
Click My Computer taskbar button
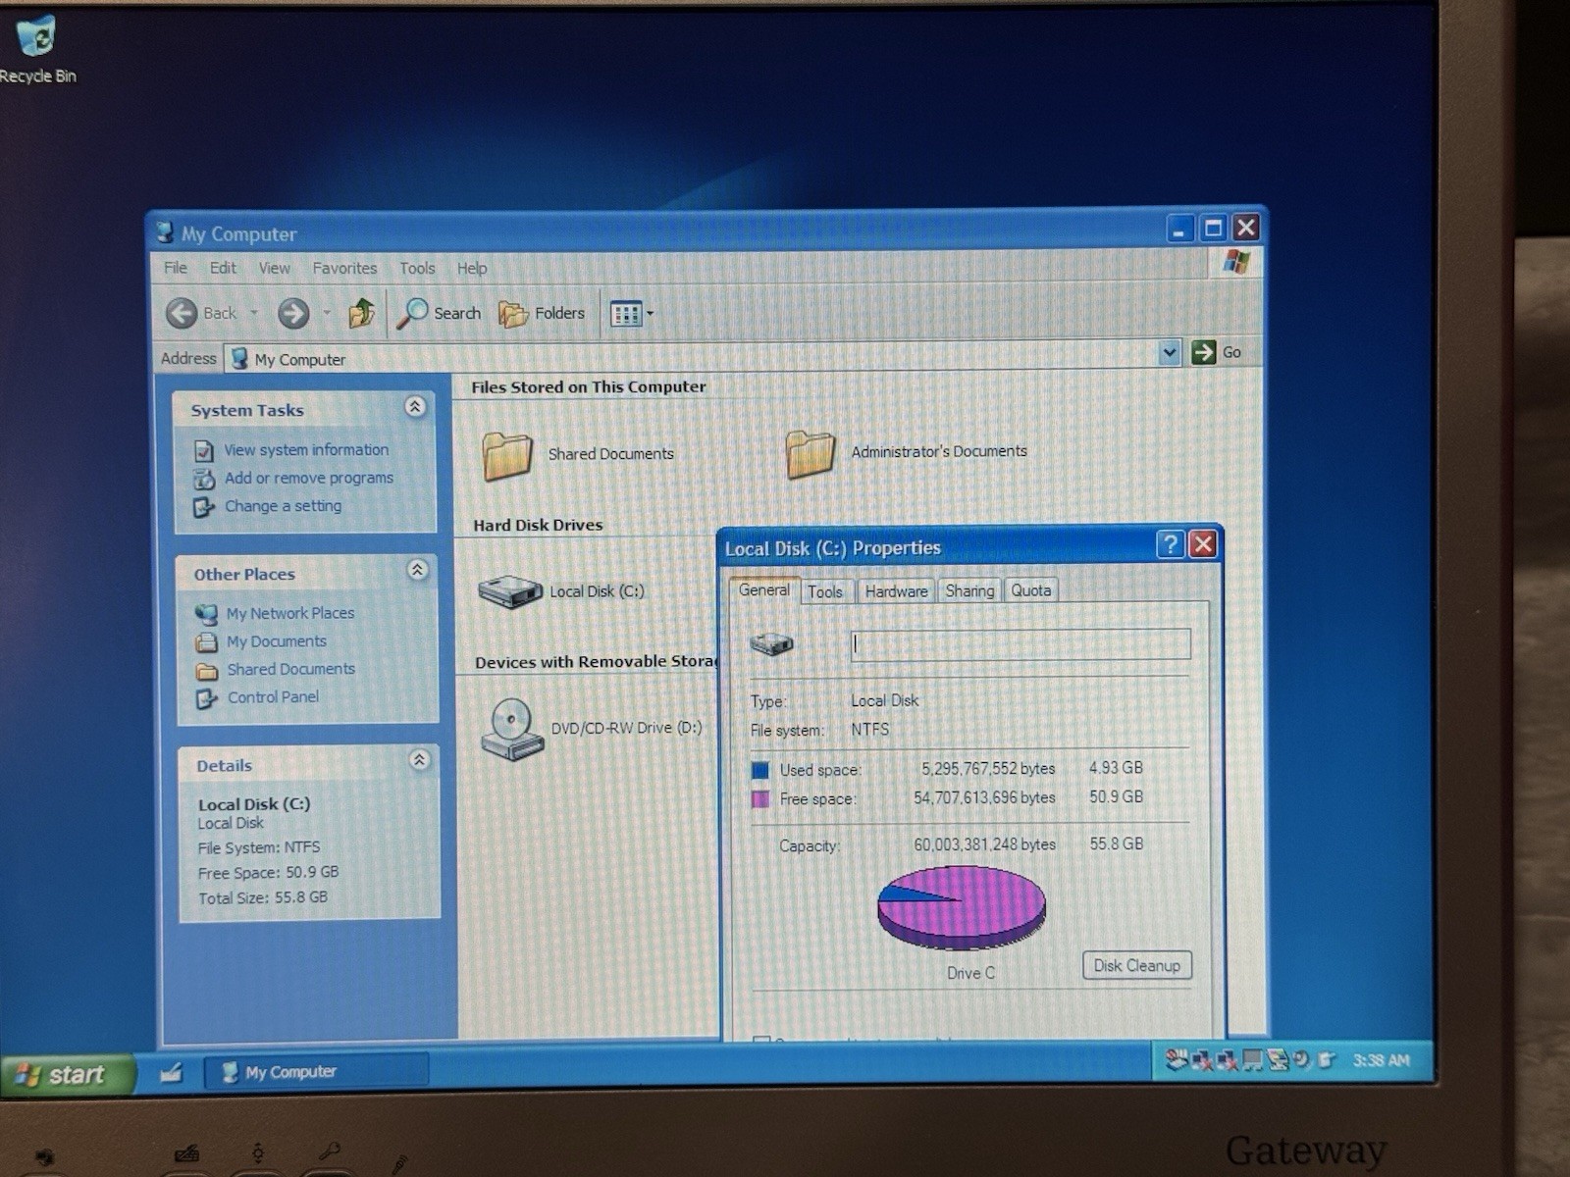[x=316, y=1072]
